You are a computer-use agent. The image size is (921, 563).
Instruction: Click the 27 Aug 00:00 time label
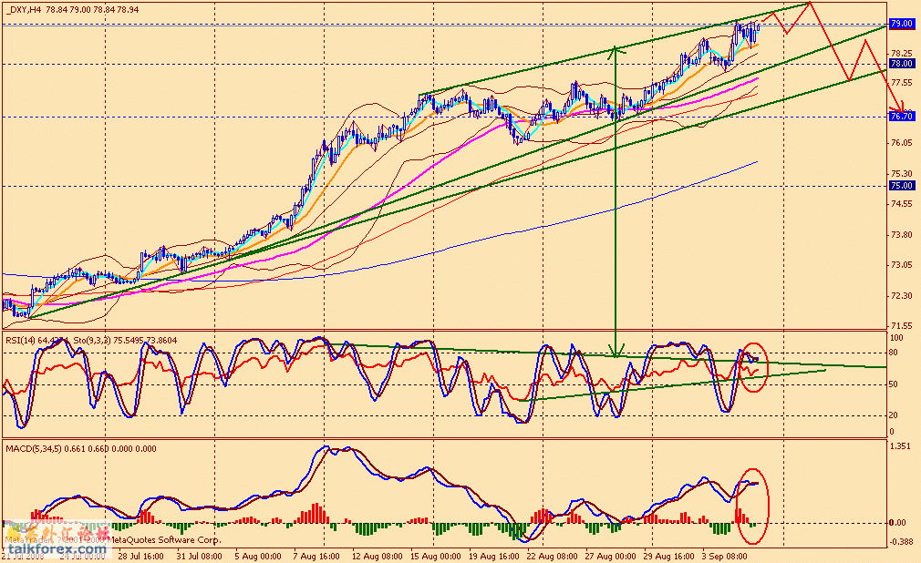[x=611, y=556]
